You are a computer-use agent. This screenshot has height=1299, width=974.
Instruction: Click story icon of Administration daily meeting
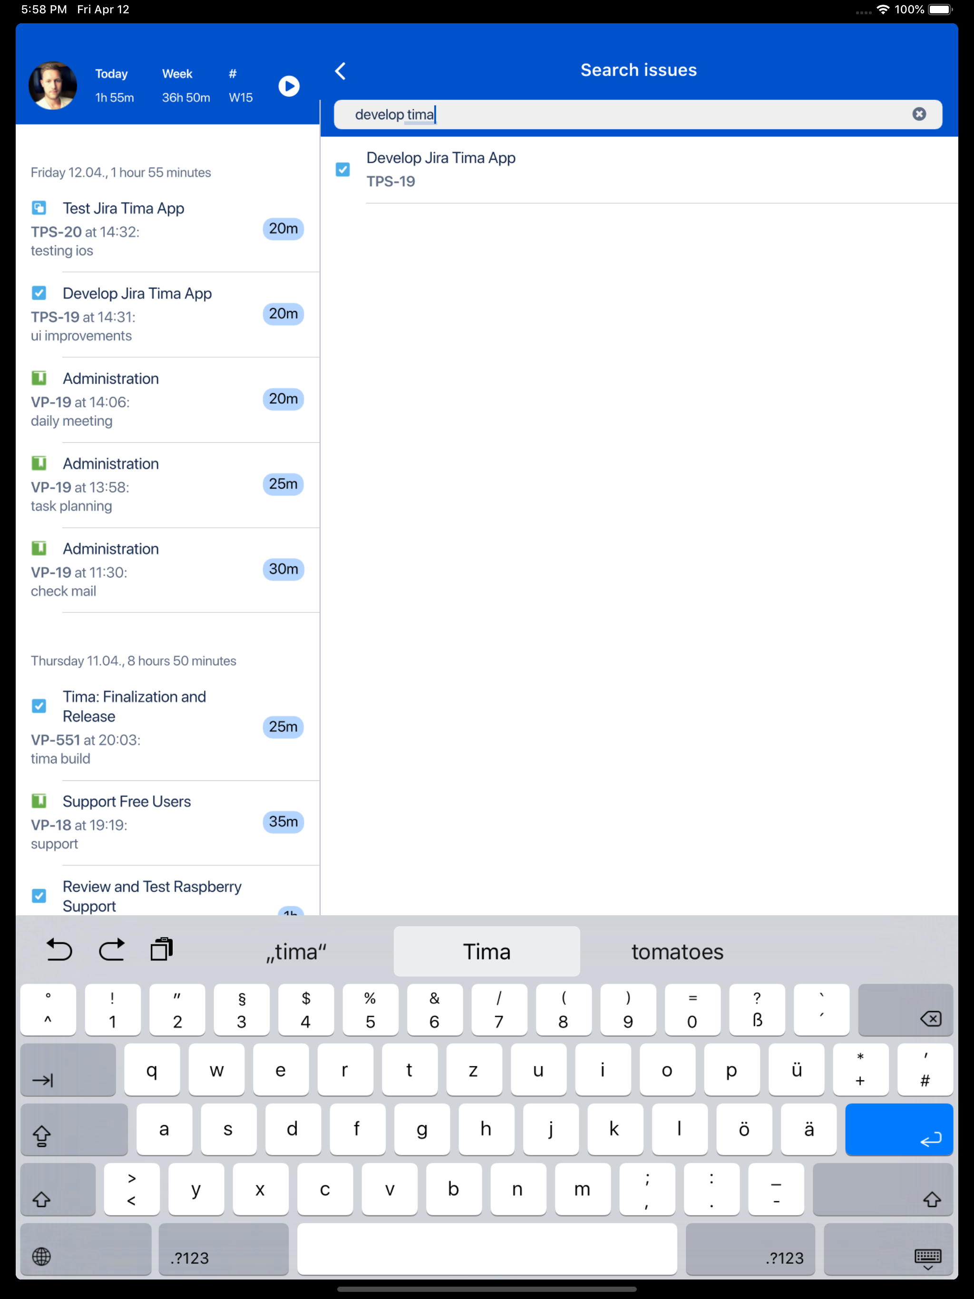click(39, 378)
